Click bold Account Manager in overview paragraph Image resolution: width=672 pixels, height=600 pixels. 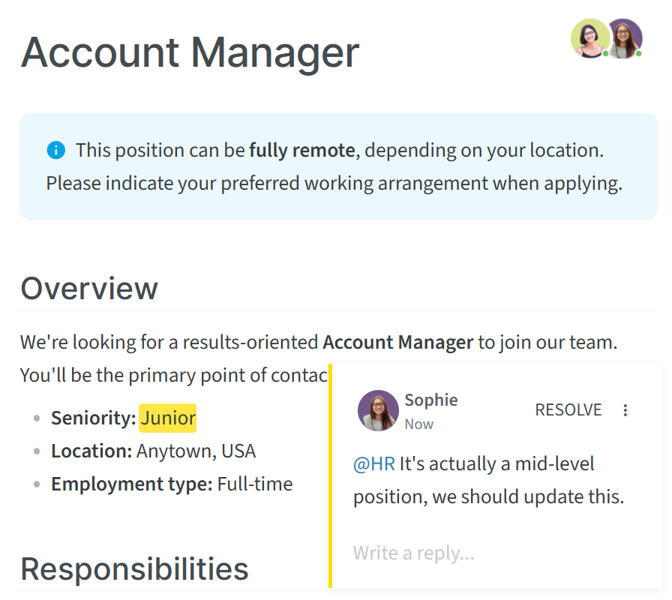pyautogui.click(x=398, y=343)
